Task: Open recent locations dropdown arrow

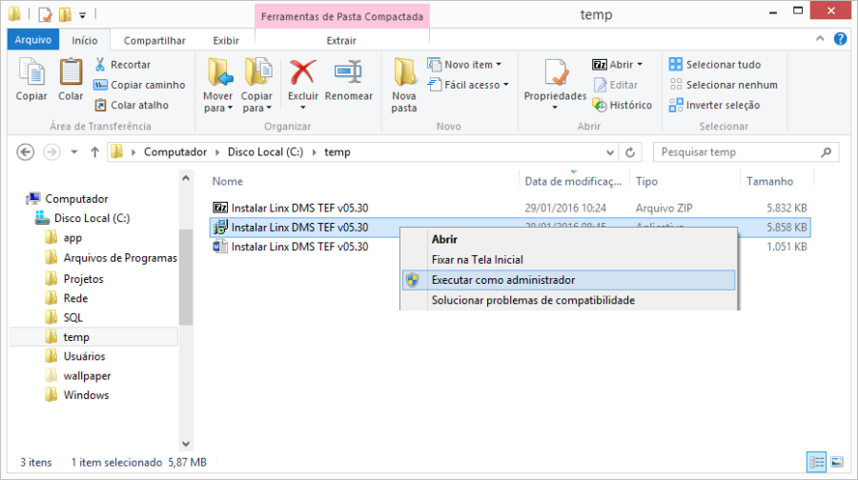Action: (73, 152)
